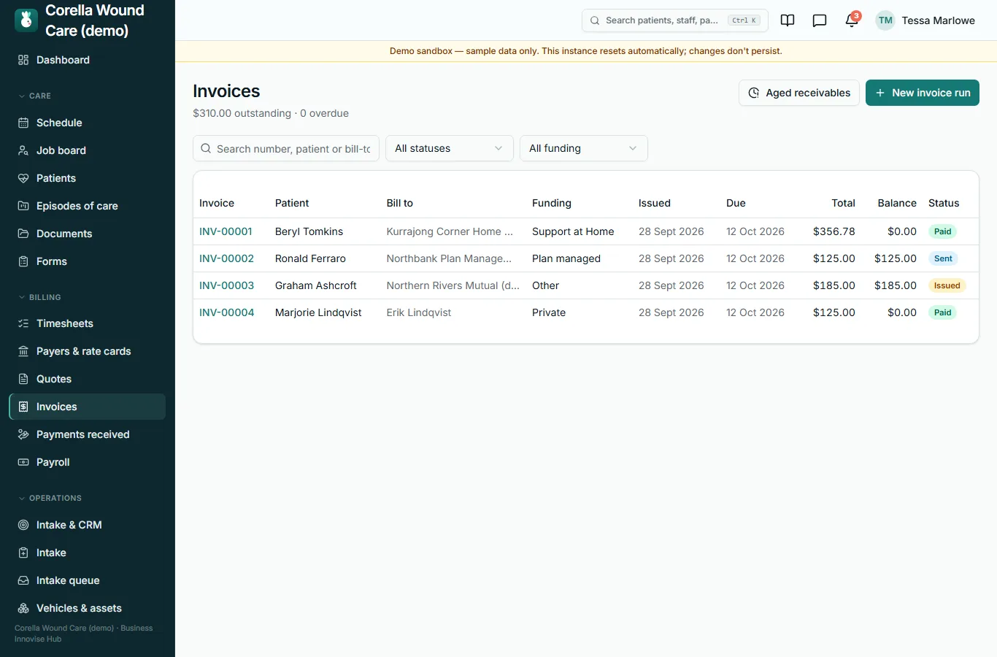
Task: Click the Payments received icon in sidebar
Action: 23,434
